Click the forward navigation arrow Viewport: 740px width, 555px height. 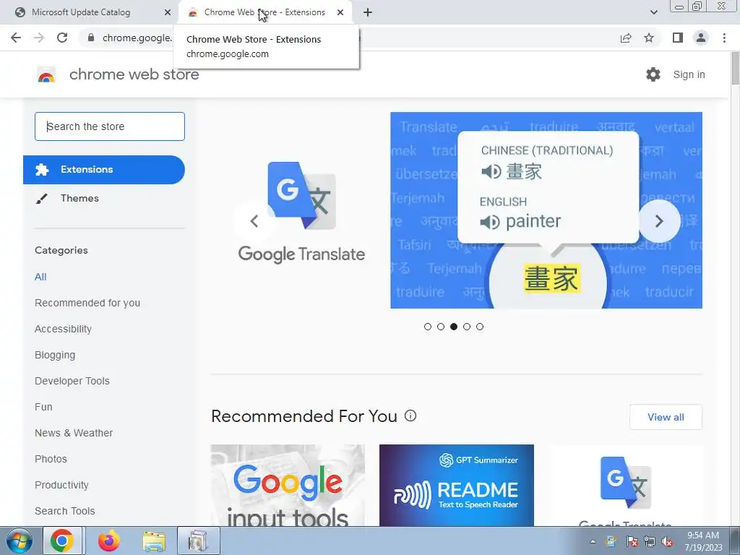(39, 38)
